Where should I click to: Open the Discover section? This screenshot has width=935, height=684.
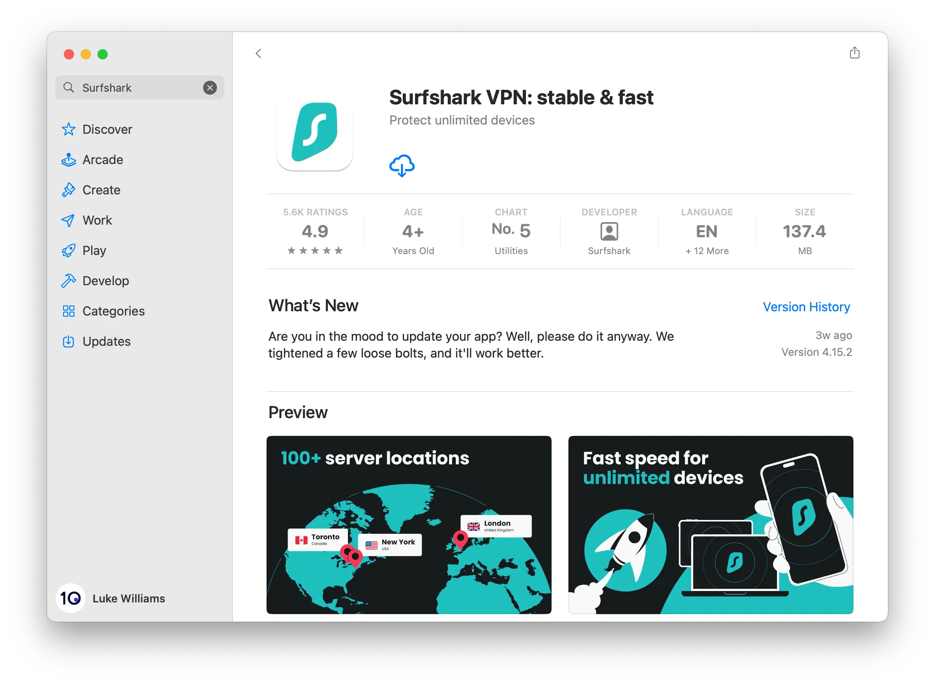coord(108,129)
